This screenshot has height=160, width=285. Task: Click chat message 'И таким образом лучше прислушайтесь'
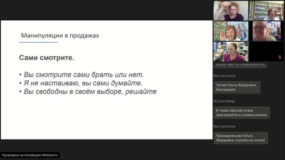point(242,112)
